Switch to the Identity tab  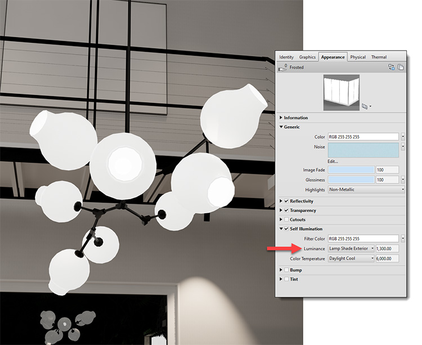coord(286,57)
